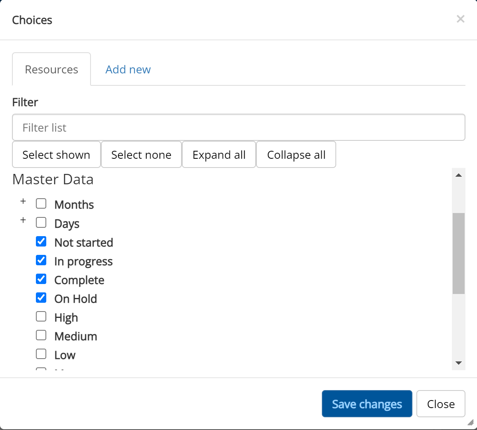Untick the Complete checkbox
The image size is (477, 430).
pos(41,279)
